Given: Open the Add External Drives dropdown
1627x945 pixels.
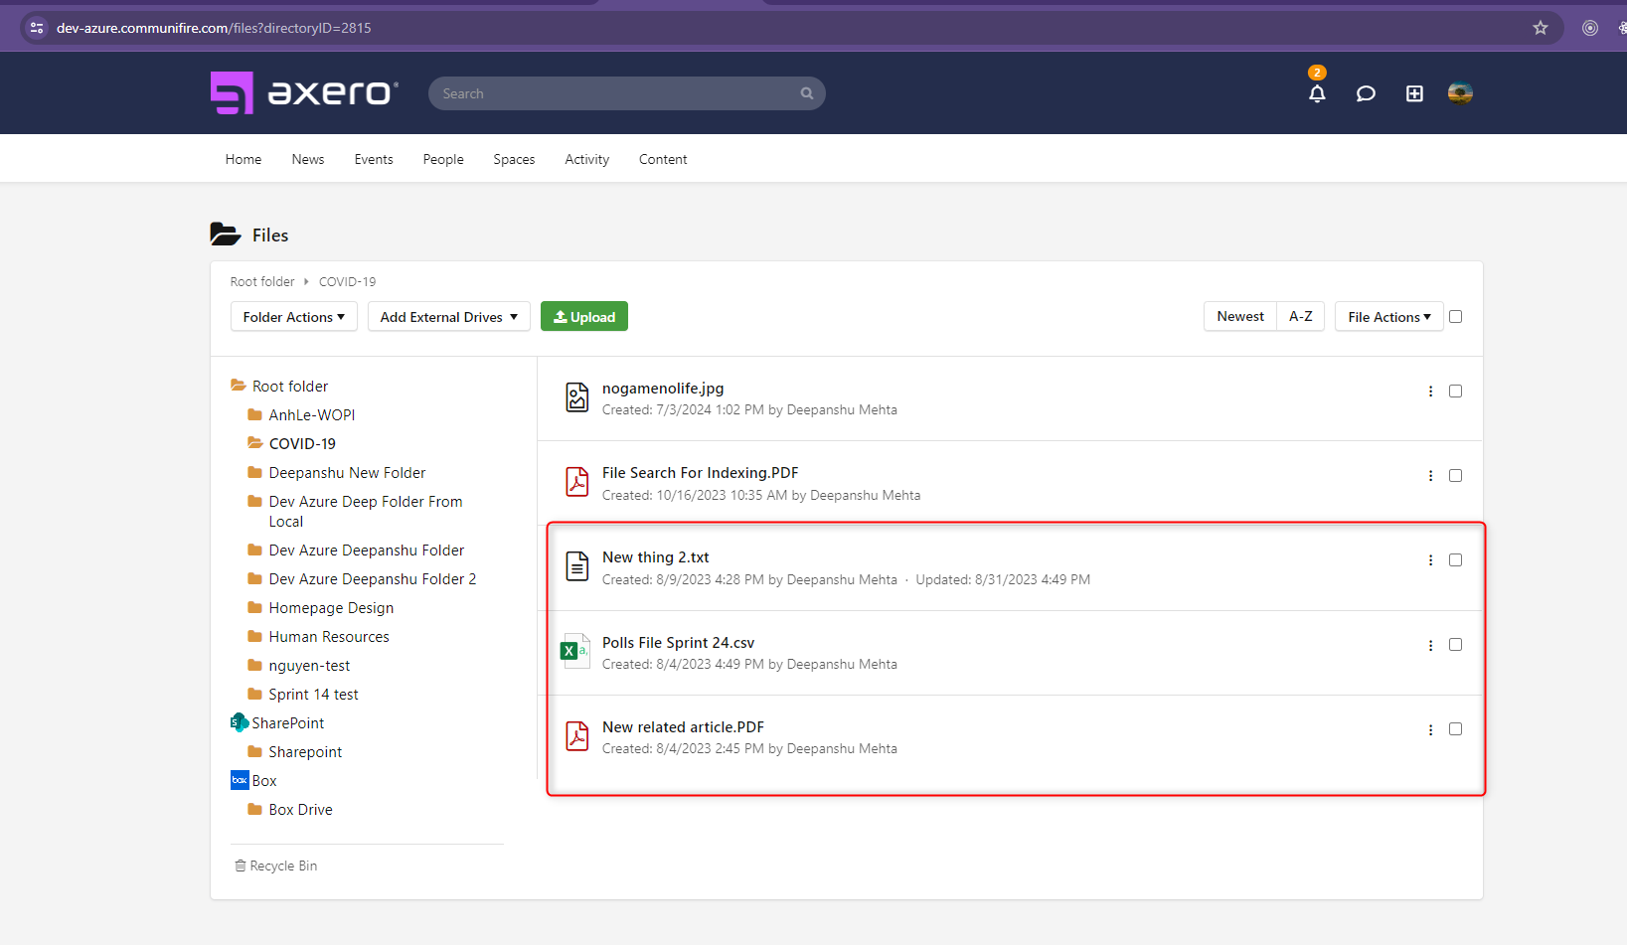Looking at the screenshot, I should pos(449,317).
